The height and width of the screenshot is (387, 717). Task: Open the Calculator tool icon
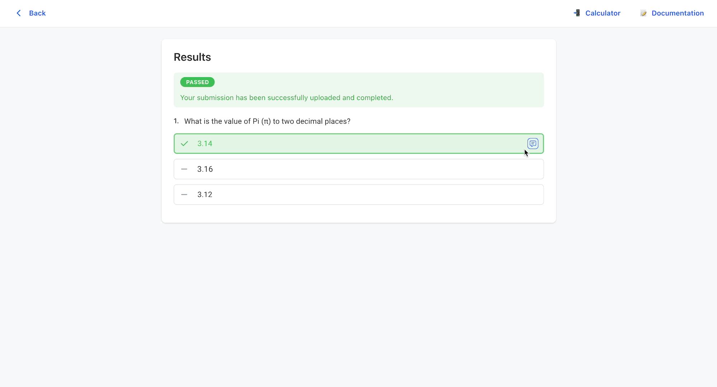(577, 13)
